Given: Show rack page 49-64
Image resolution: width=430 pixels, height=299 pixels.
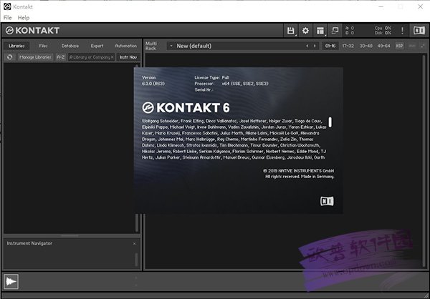Looking at the screenshot, I should (x=383, y=46).
